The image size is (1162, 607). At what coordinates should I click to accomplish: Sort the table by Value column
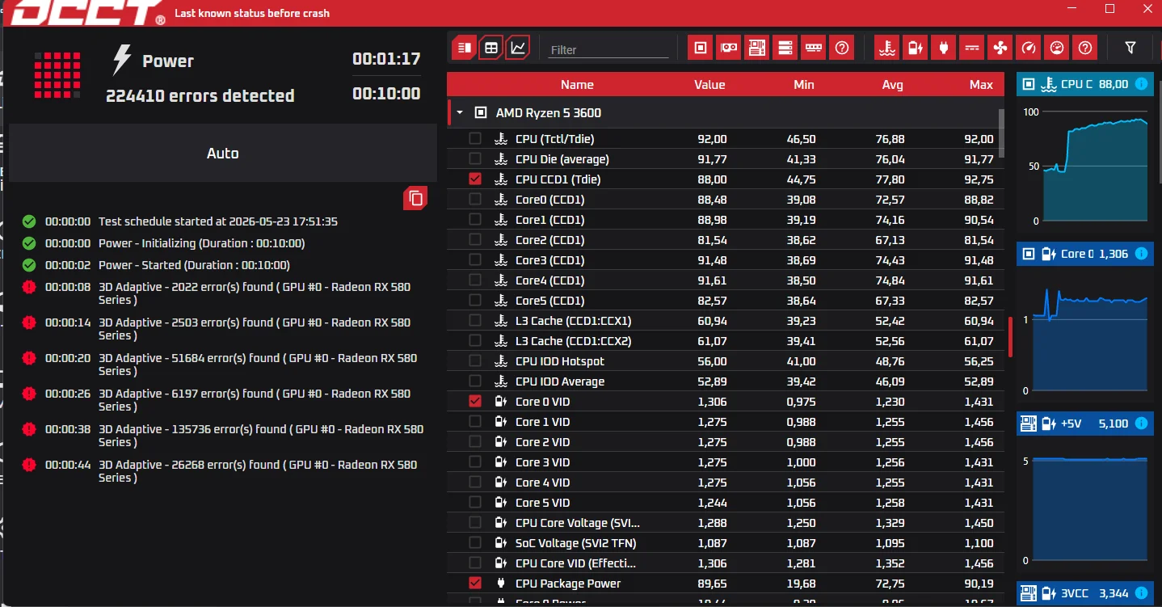click(709, 85)
